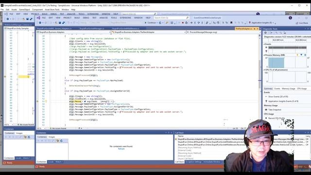311x175 pixels.
Task: Click the red Stop Debugging icon
Action: coord(183,23)
